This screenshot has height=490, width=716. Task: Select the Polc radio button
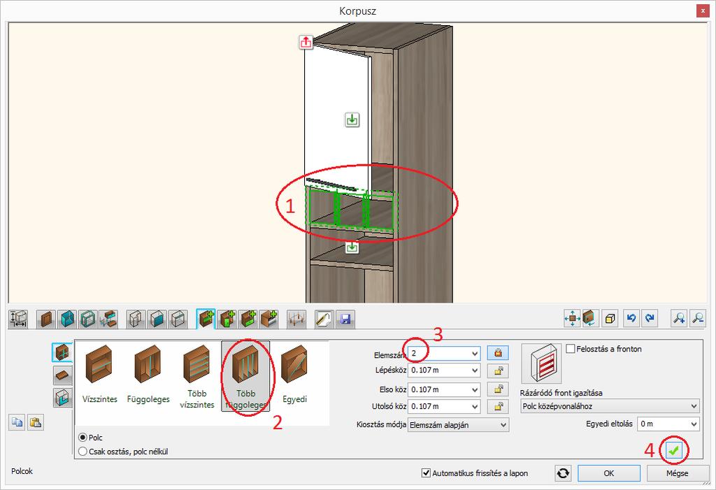pyautogui.click(x=83, y=438)
